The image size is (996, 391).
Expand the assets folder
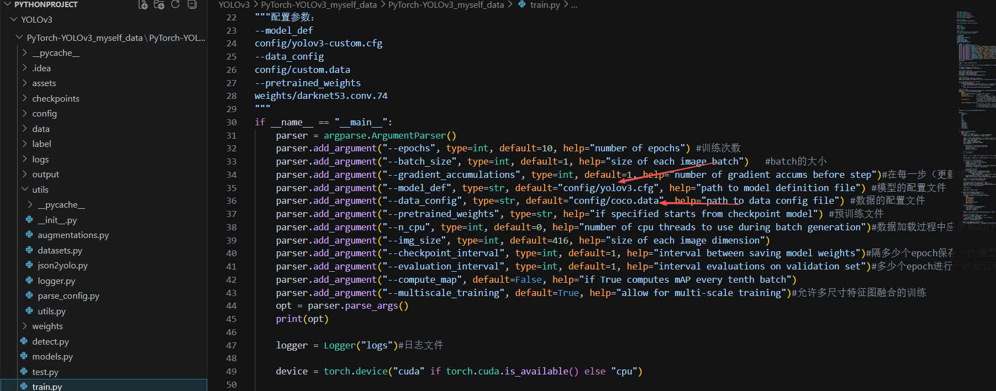coord(24,83)
